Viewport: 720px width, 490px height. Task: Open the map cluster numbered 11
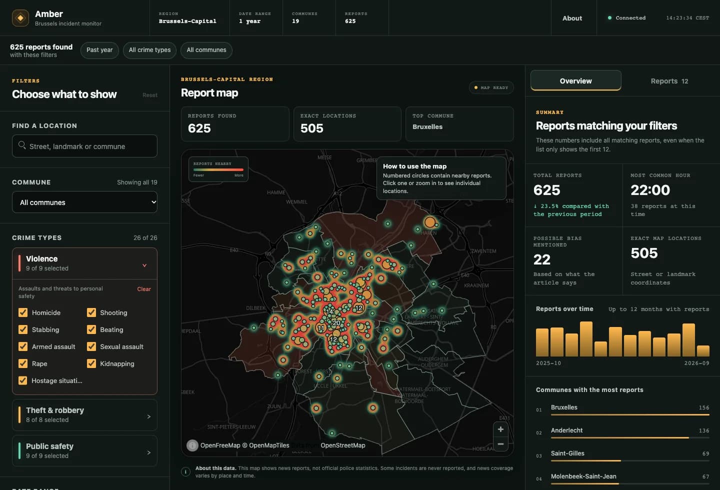(321, 328)
